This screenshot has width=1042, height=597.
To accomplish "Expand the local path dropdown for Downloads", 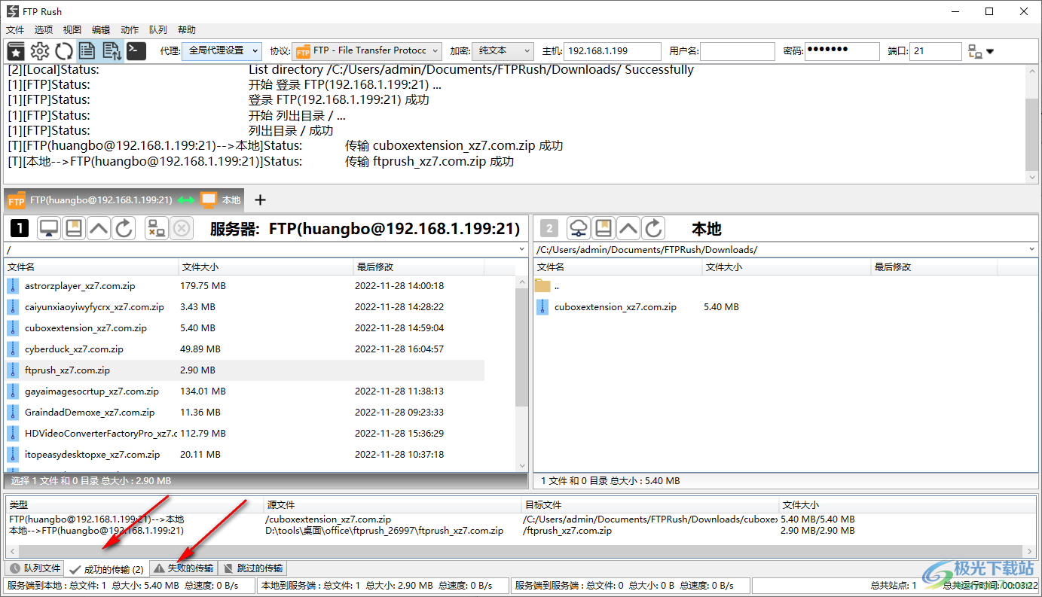I will 1032,249.
